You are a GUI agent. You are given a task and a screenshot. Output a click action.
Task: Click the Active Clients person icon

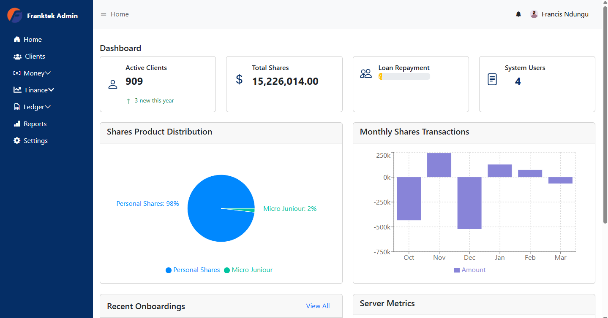[x=112, y=84]
